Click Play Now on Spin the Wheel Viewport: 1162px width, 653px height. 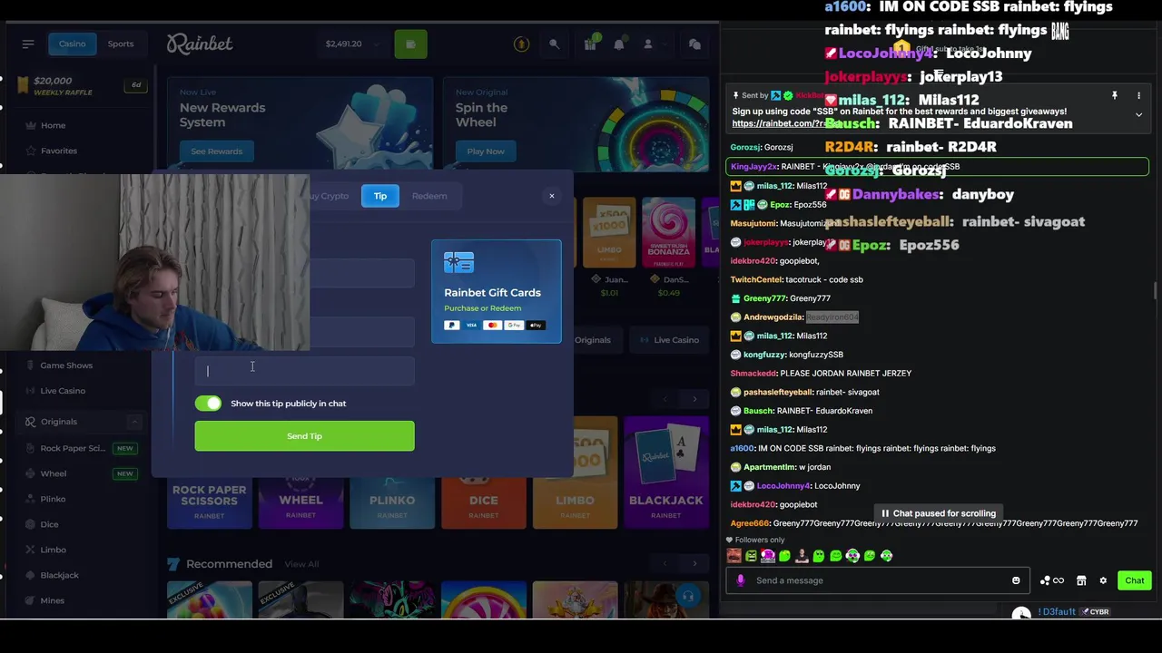486,151
